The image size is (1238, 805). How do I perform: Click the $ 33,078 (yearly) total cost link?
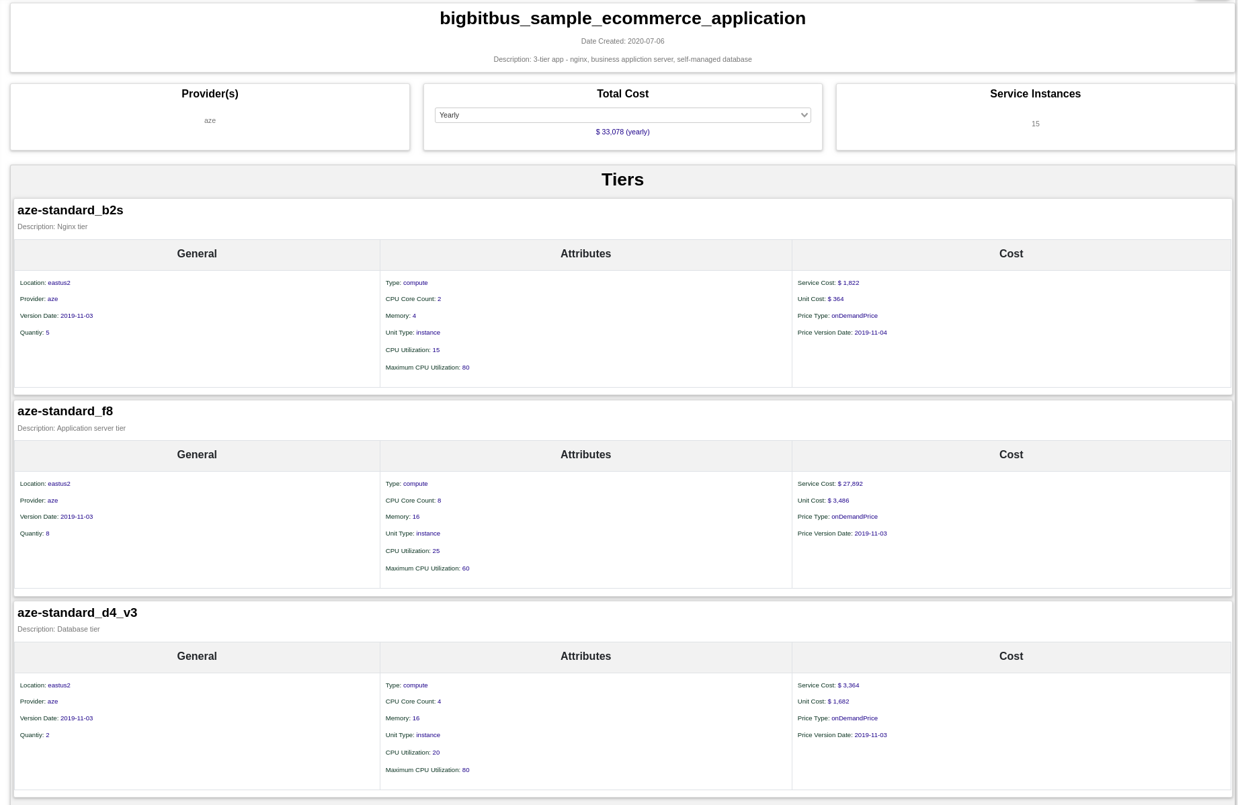click(622, 132)
